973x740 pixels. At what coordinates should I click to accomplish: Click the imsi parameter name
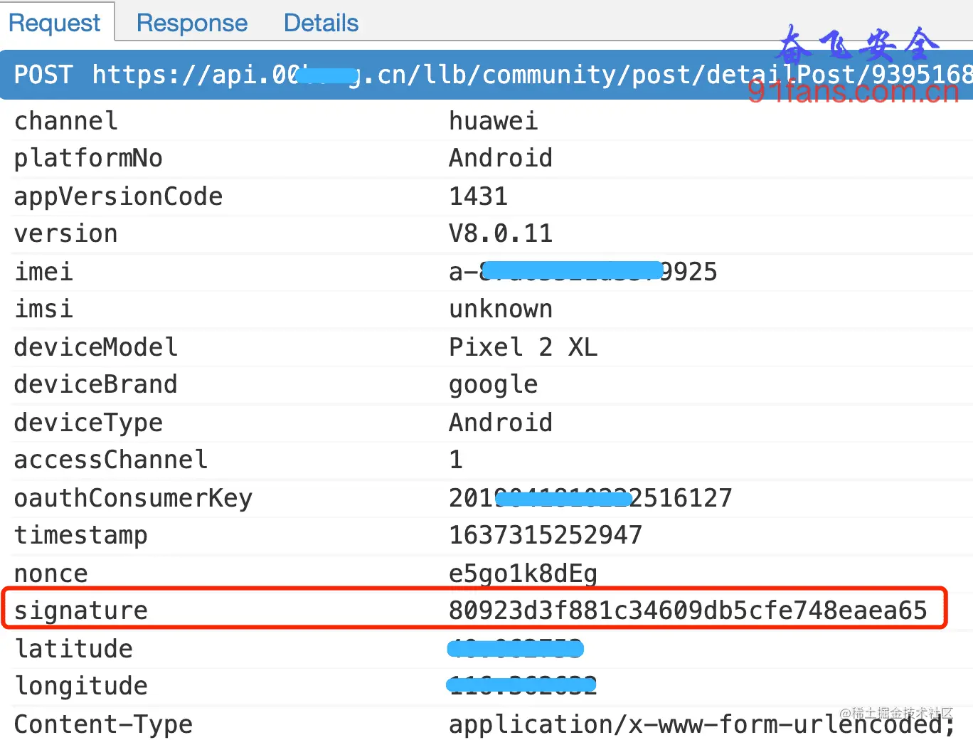pyautogui.click(x=43, y=309)
